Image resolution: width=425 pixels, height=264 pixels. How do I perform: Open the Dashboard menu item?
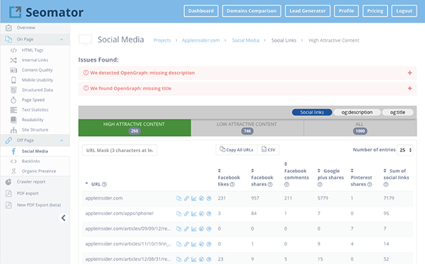201,11
